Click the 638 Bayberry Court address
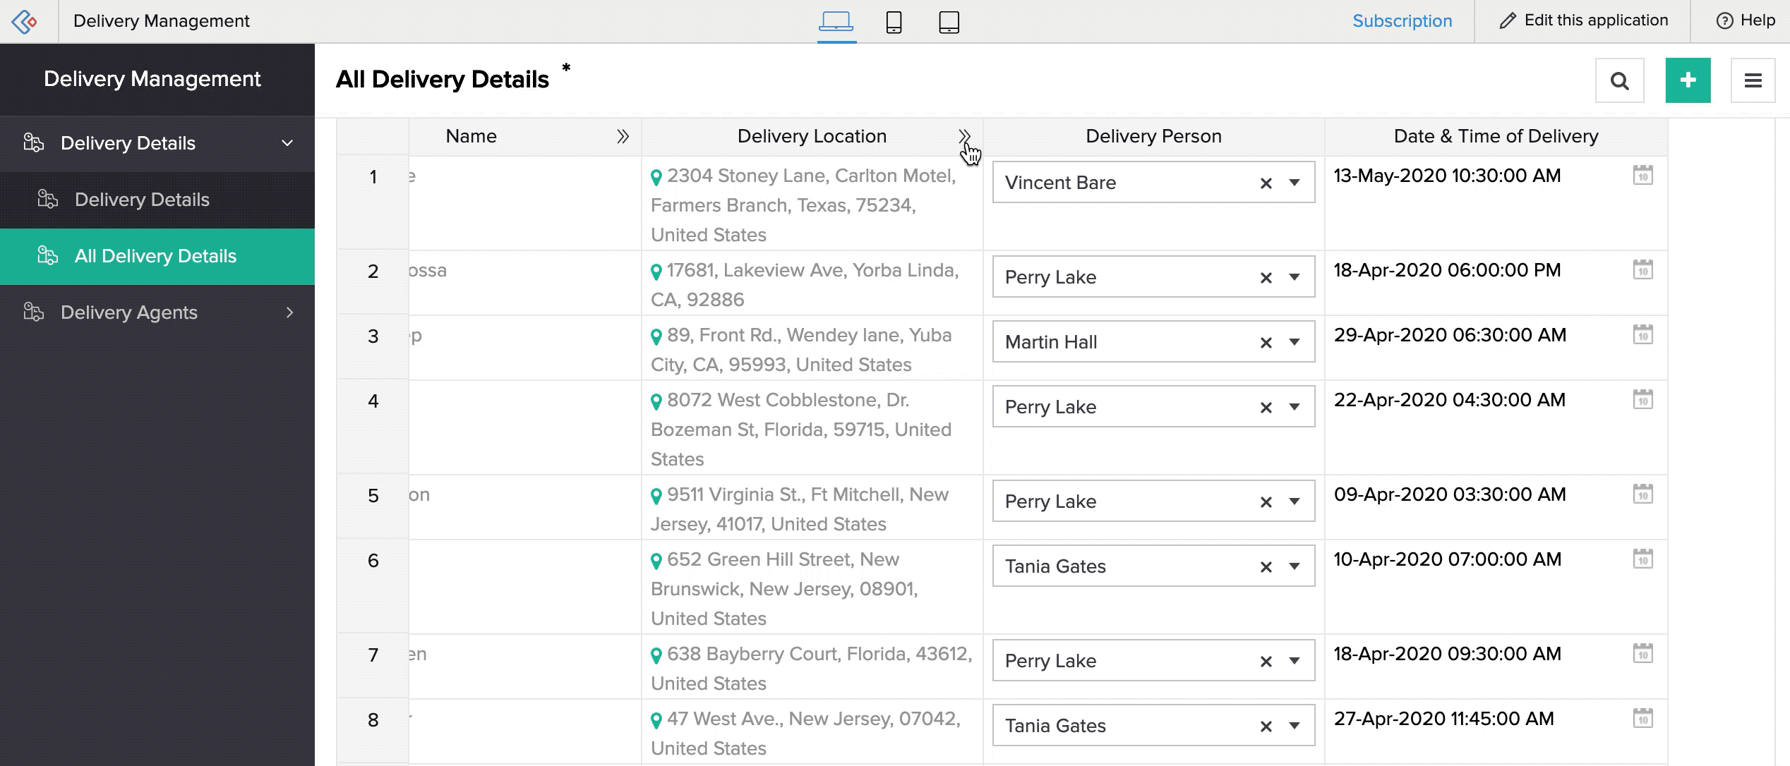The image size is (1790, 766). [x=812, y=669]
